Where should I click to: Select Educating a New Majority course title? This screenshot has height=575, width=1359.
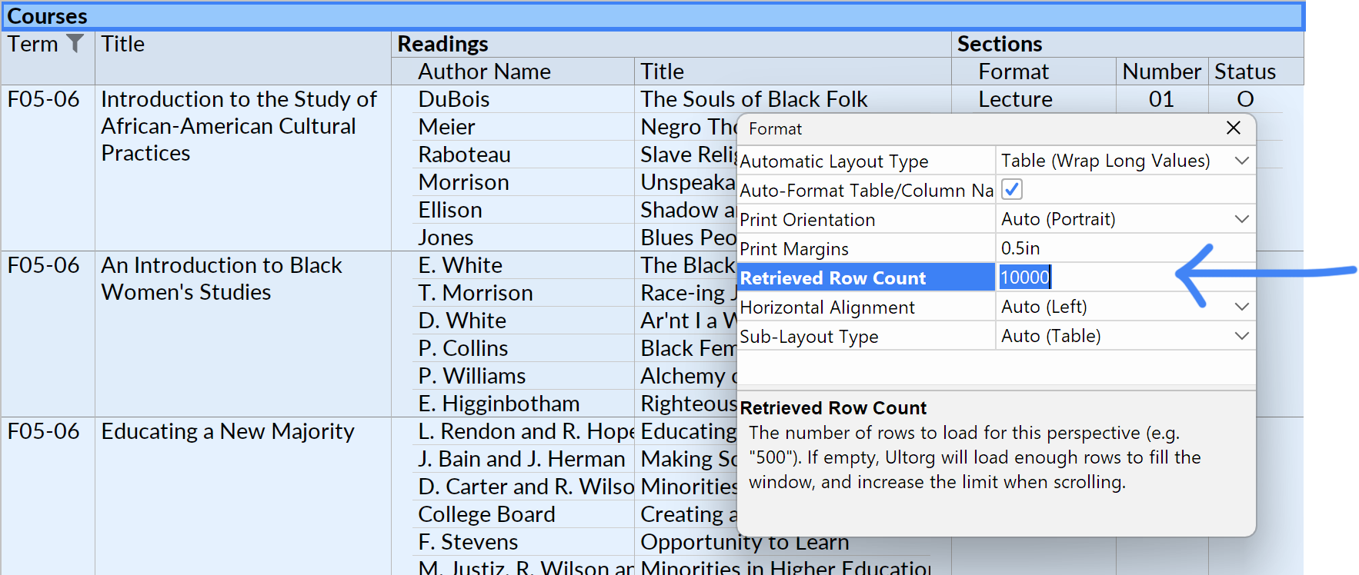coord(228,431)
